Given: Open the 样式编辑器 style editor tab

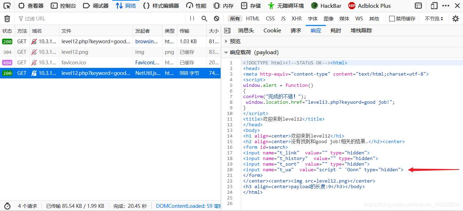Looking at the screenshot, I should tap(161, 6).
